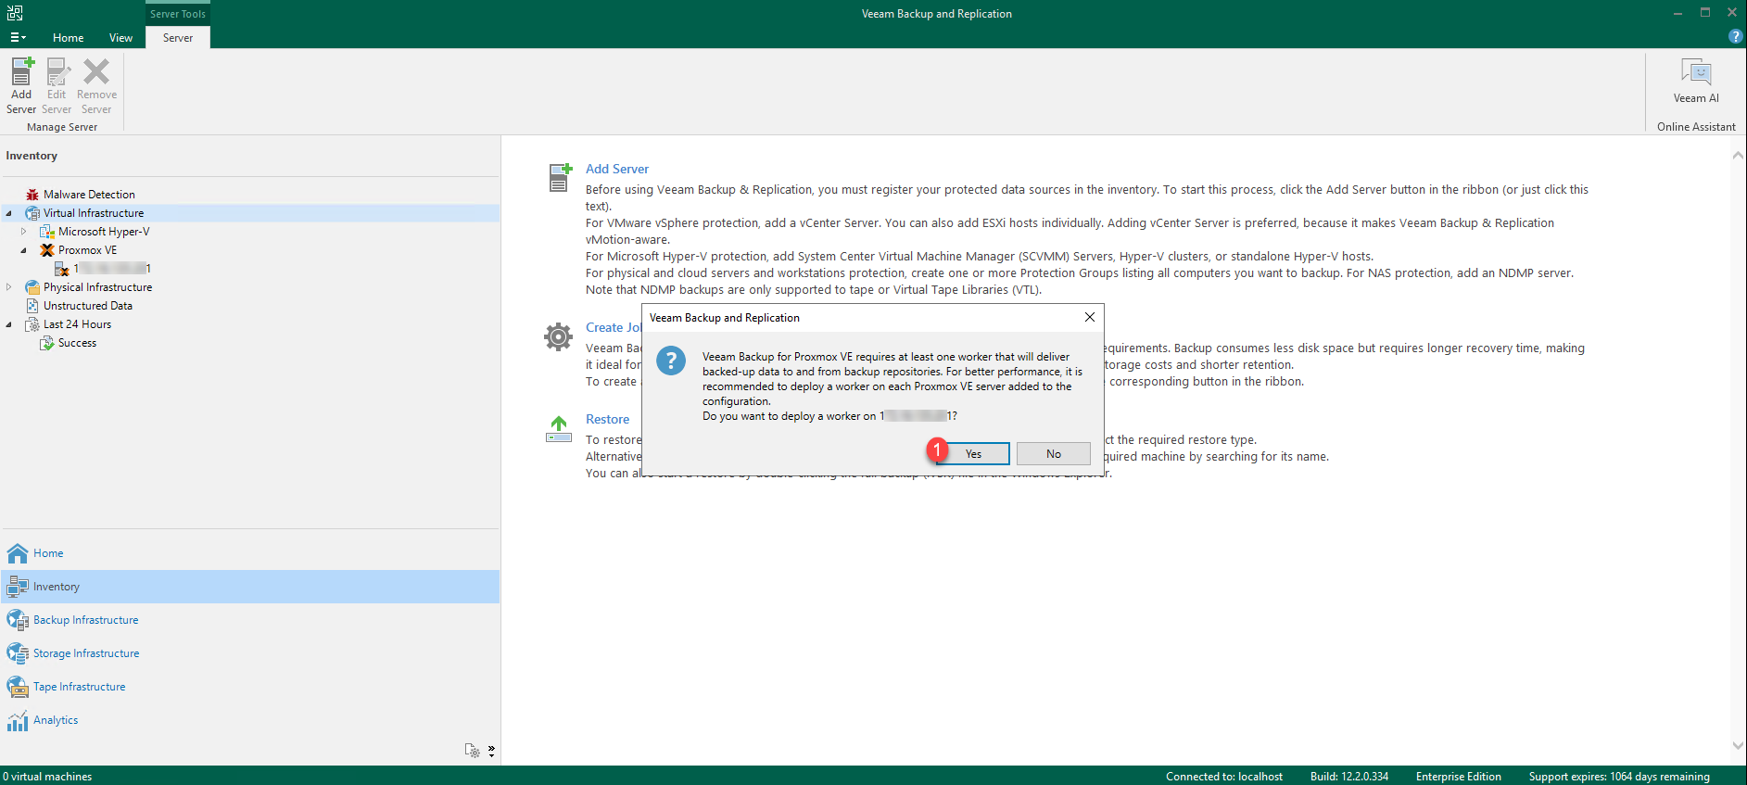Click the Build: 12.2.0.334 status text
This screenshot has width=1747, height=785.
click(x=1349, y=777)
